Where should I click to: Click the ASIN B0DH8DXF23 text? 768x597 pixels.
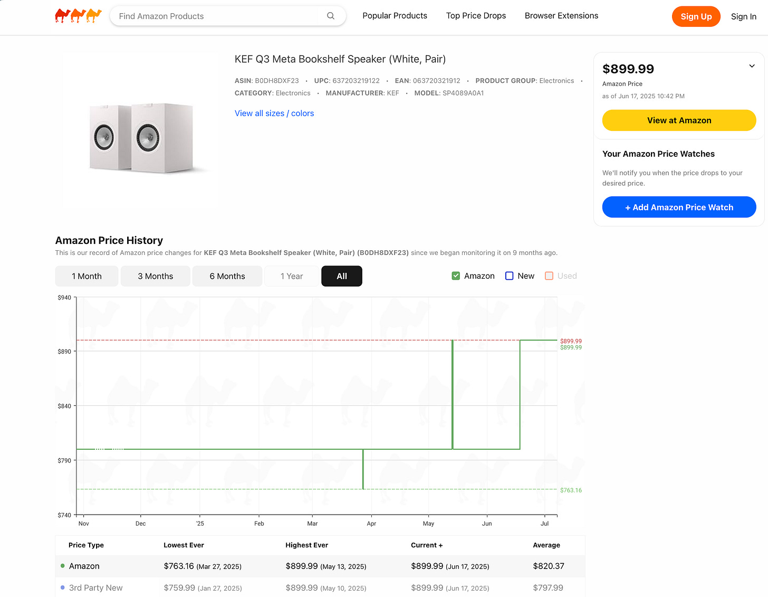267,81
